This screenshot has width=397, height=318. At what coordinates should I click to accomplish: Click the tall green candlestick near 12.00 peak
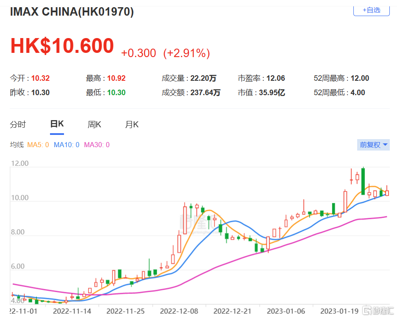click(x=363, y=181)
